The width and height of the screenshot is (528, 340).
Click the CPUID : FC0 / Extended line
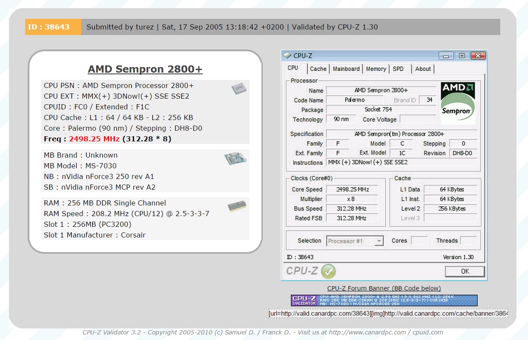[97, 107]
